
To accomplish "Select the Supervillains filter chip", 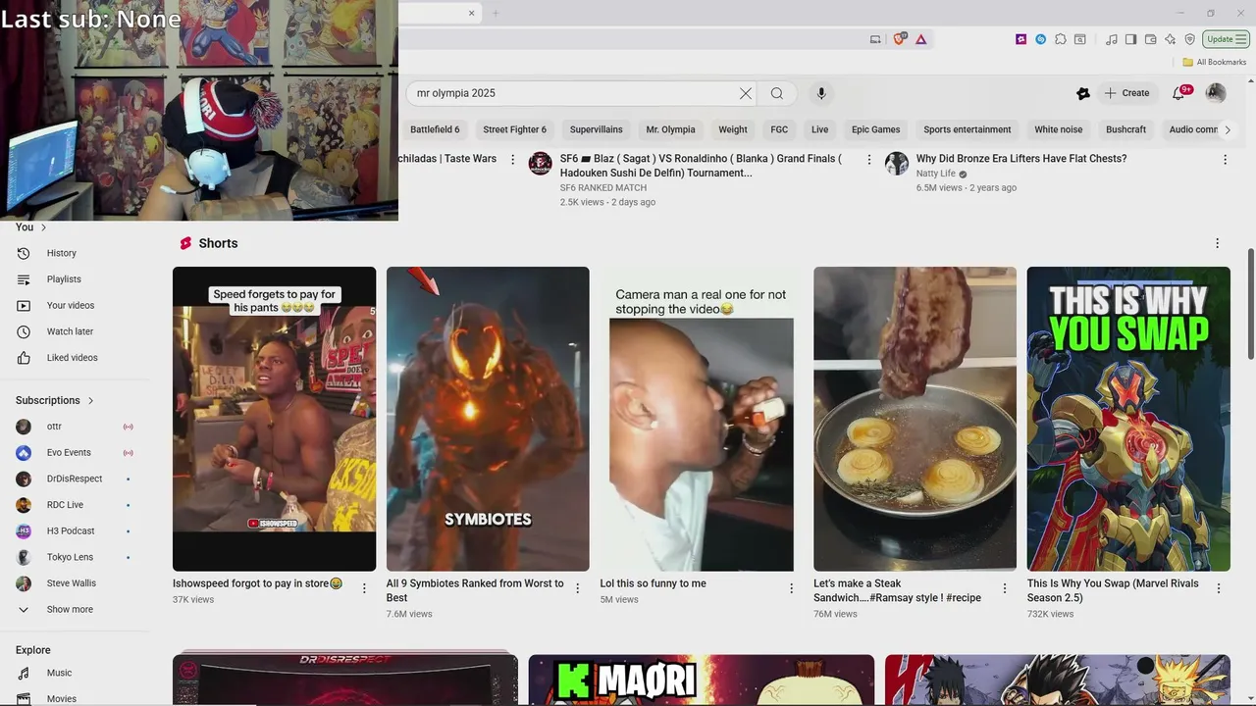I will (596, 129).
